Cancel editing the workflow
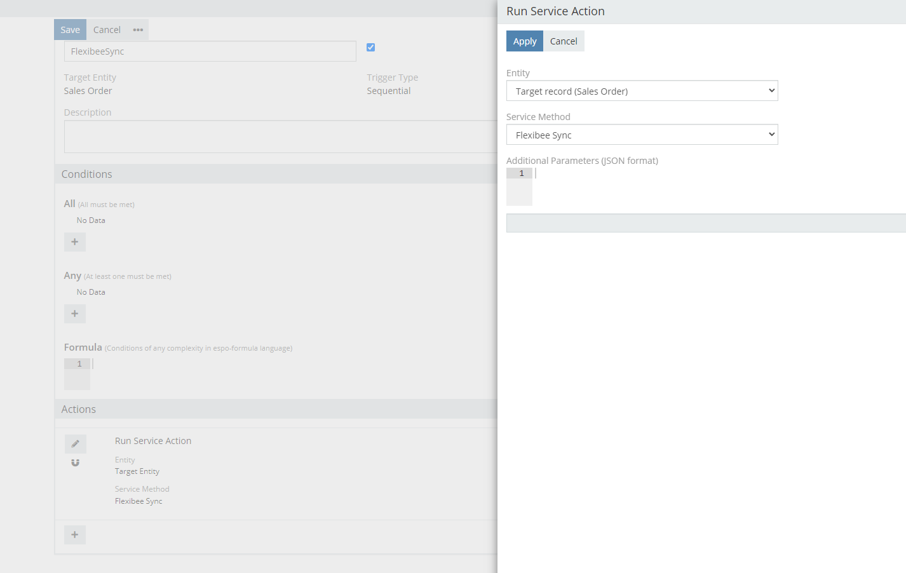 (x=107, y=30)
